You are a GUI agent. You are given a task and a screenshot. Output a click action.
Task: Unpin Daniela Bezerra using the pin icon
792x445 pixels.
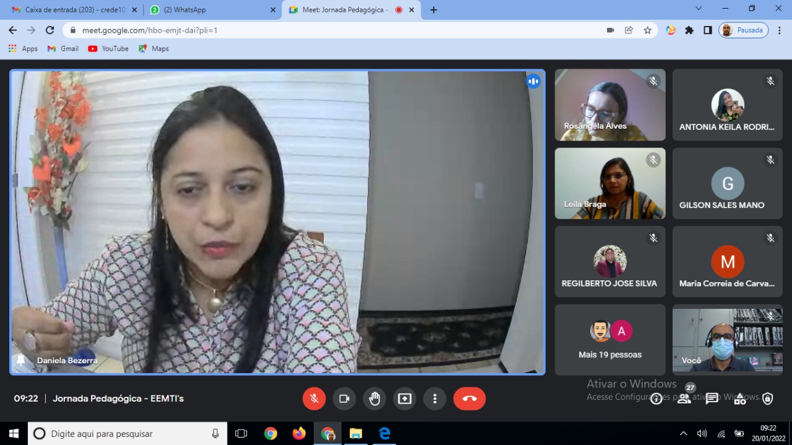[21, 360]
